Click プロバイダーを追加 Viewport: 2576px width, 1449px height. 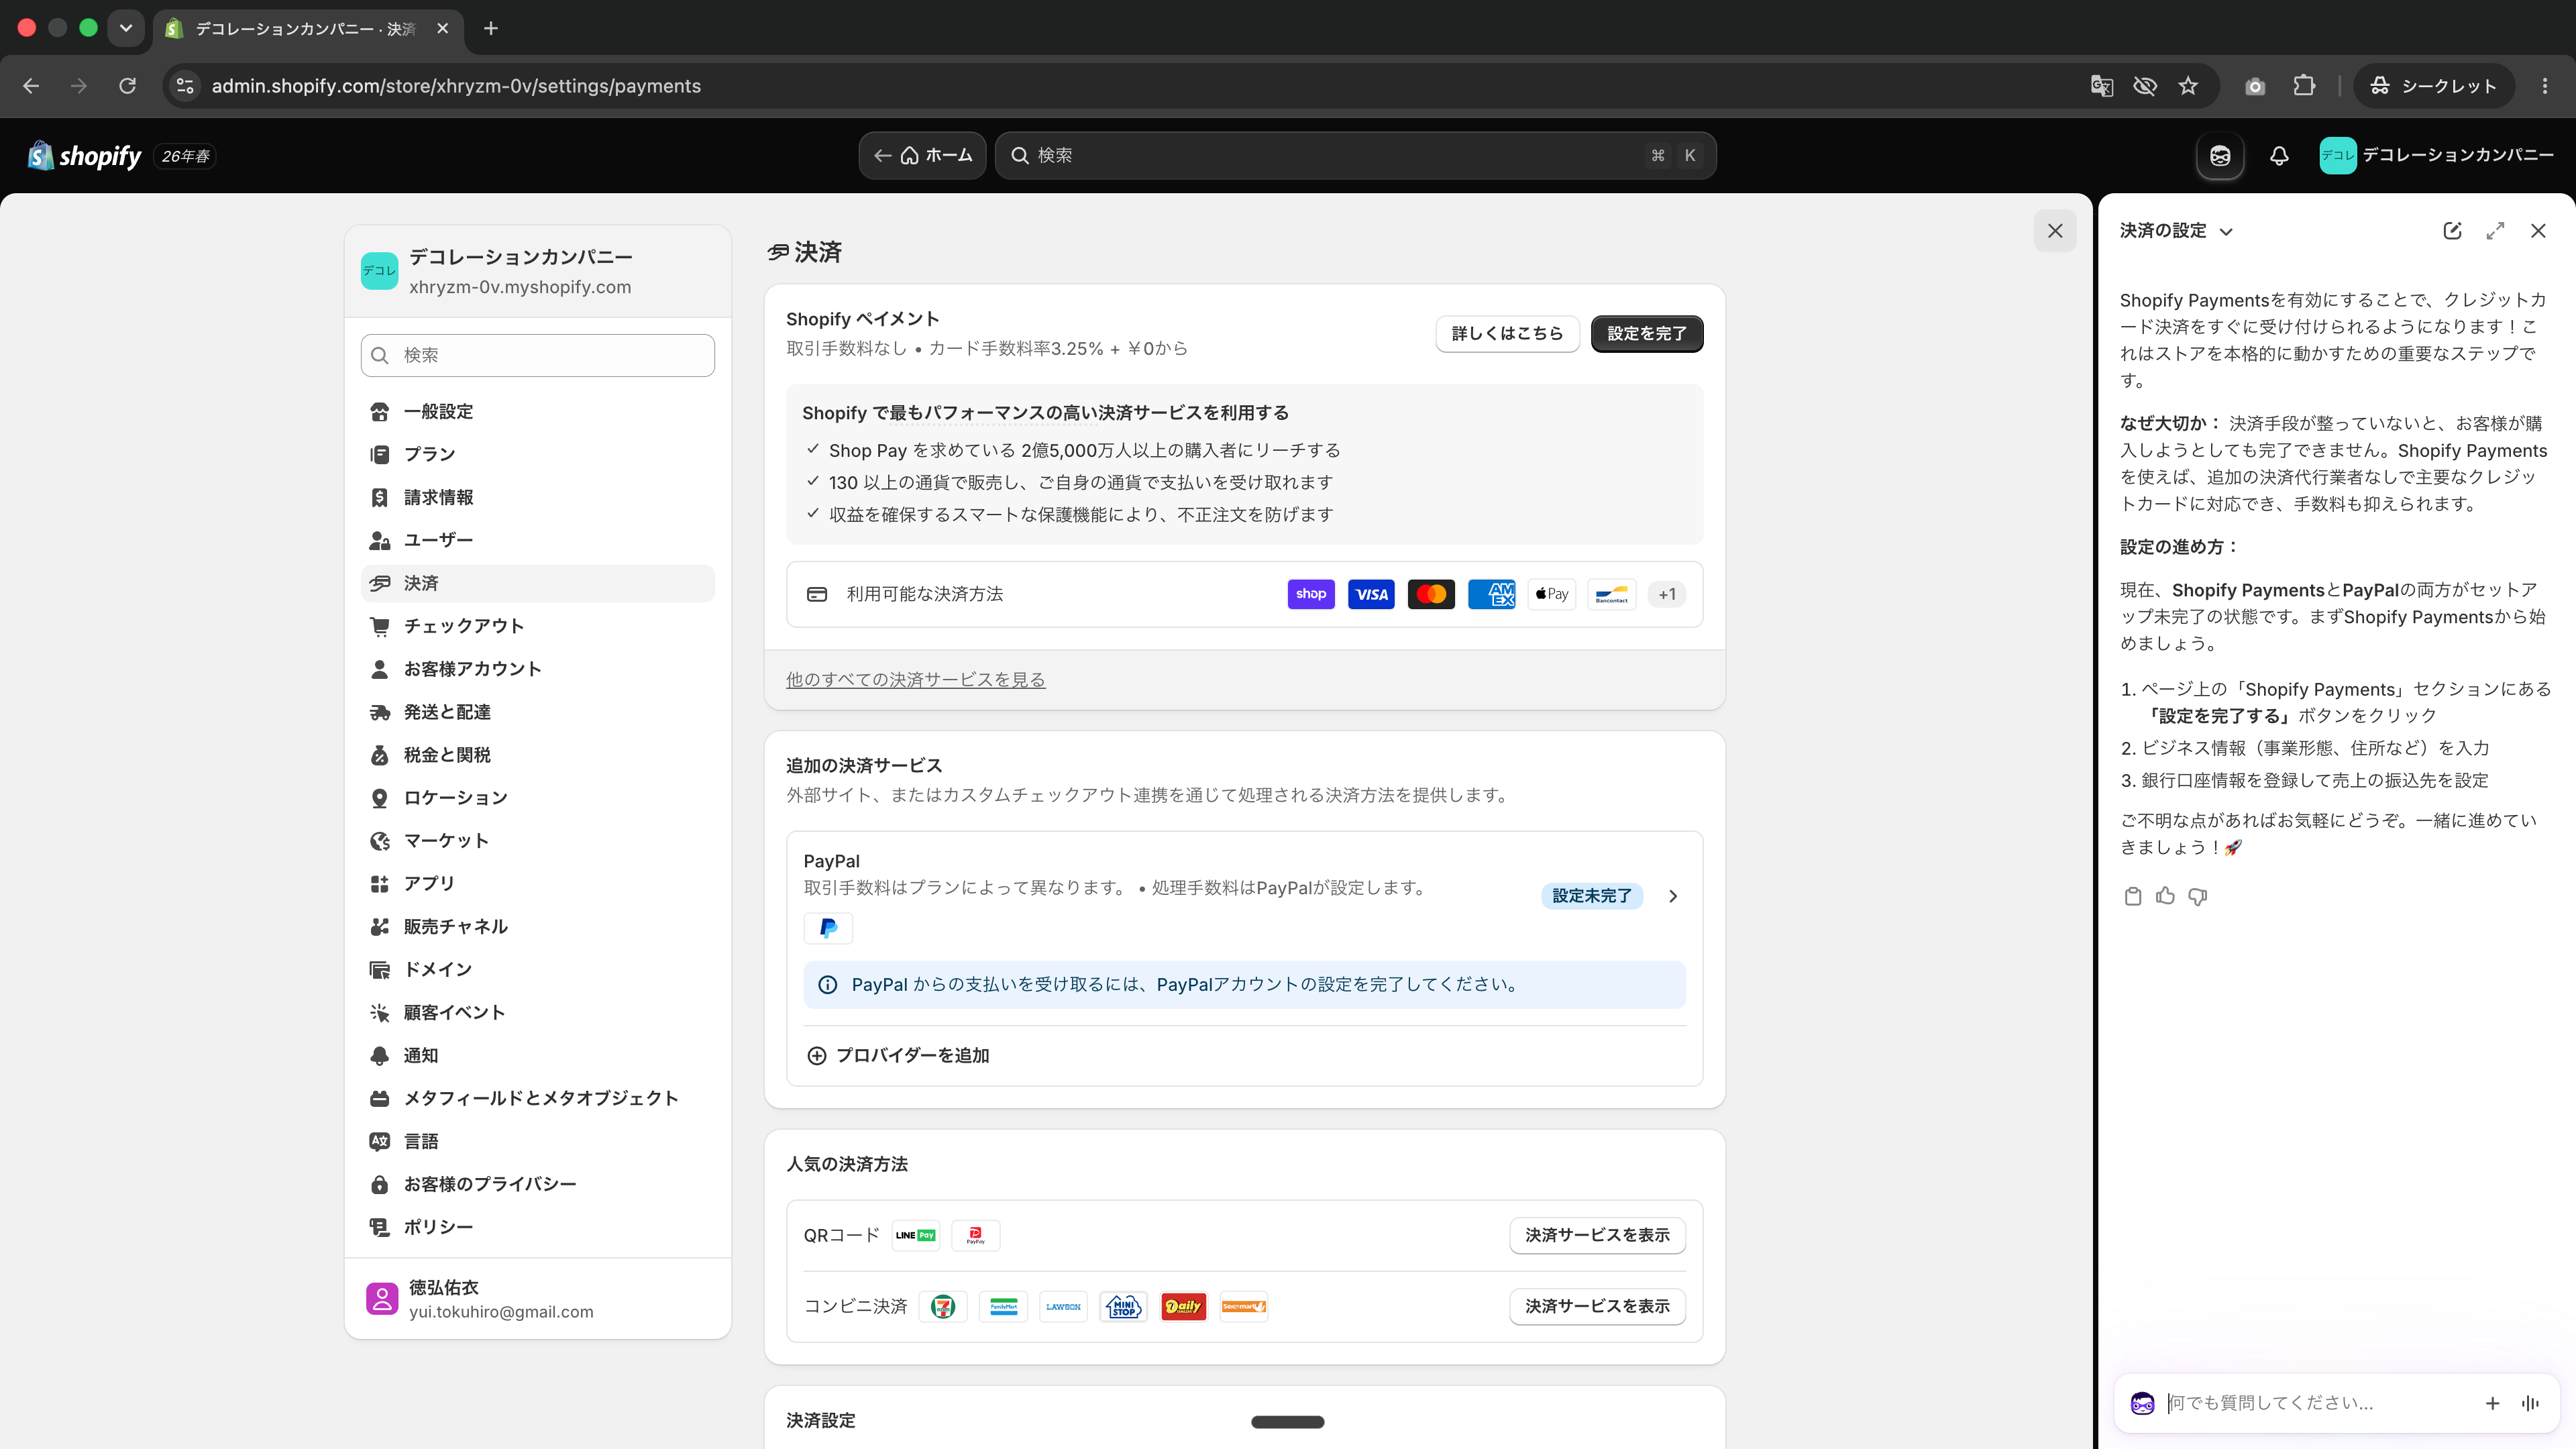pyautogui.click(x=897, y=1056)
